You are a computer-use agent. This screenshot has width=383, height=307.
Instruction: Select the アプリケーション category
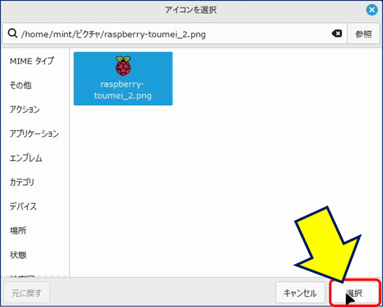click(34, 134)
